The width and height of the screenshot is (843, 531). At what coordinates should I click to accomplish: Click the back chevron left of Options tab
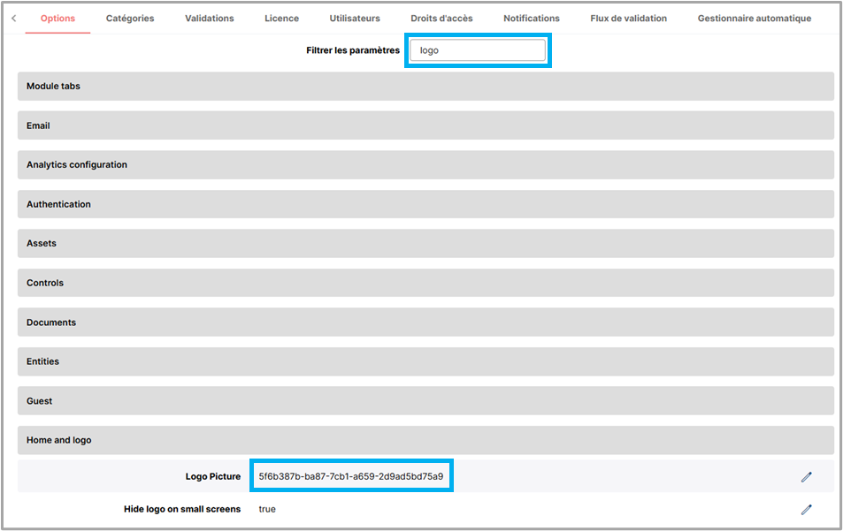[13, 19]
